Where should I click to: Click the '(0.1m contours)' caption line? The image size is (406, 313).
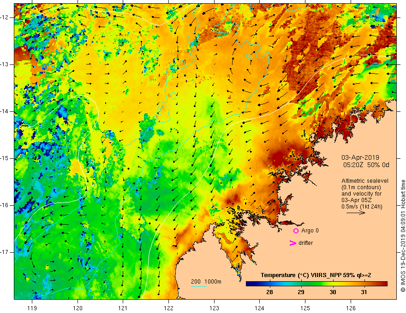tap(361, 187)
